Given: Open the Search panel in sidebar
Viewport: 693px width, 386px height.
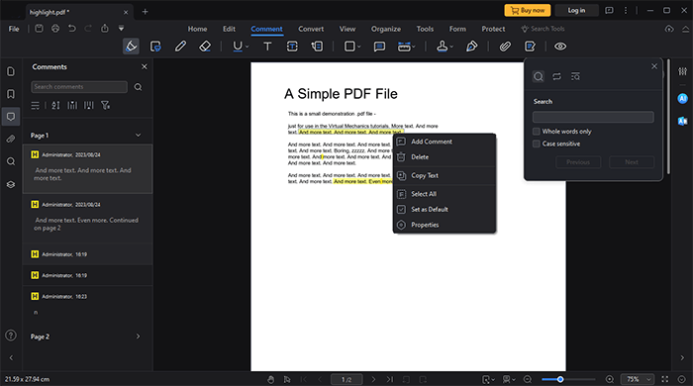Looking at the screenshot, I should point(11,161).
